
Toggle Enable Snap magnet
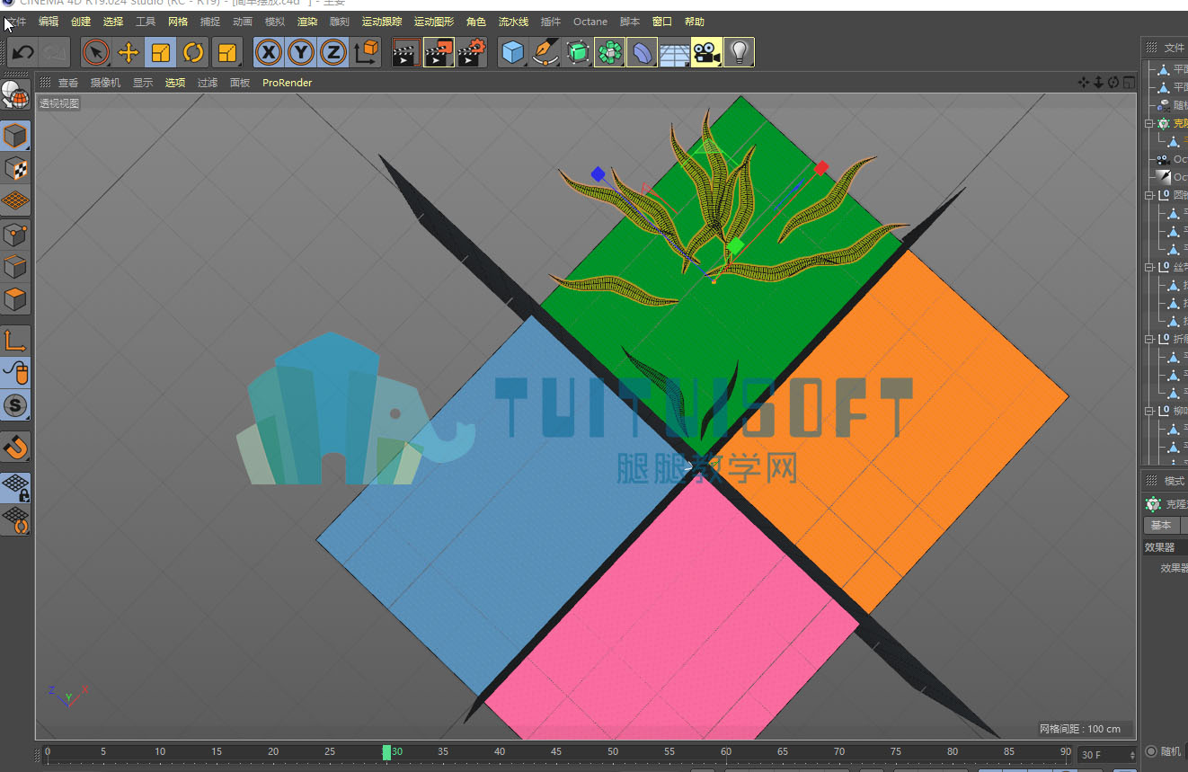(15, 446)
